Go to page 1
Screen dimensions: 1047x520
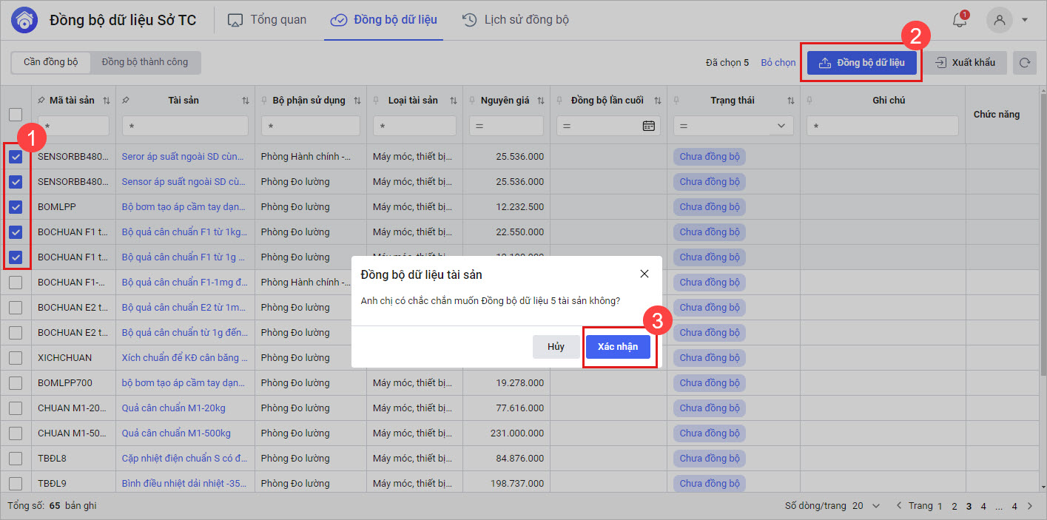tap(940, 507)
